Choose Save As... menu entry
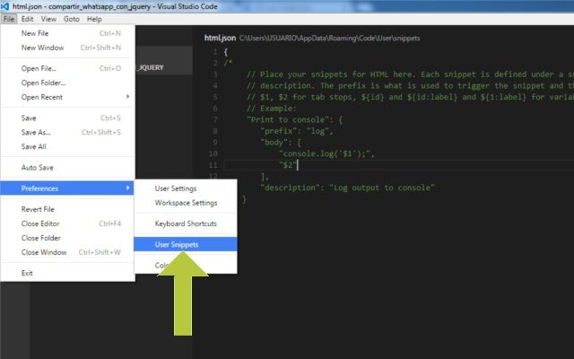Viewport: 574px width, 359px height. coord(68,132)
